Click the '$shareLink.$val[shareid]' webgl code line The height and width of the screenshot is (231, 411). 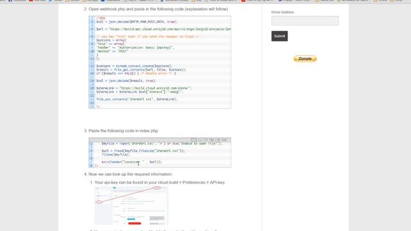pos(140,92)
